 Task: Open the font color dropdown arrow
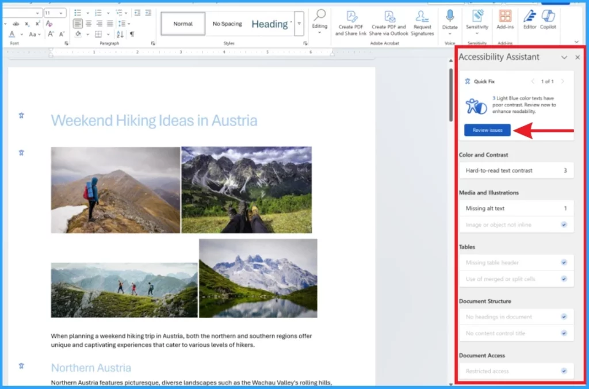click(x=21, y=34)
